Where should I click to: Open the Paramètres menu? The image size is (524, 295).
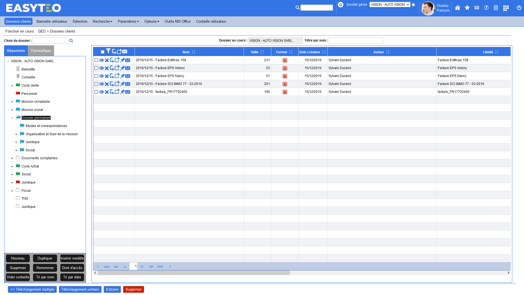pos(128,22)
